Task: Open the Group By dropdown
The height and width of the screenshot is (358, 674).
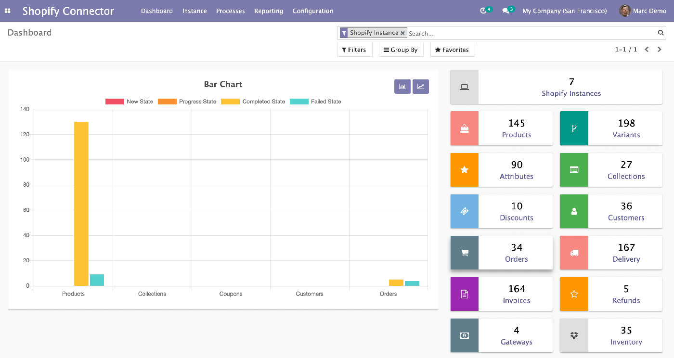Action: [401, 50]
